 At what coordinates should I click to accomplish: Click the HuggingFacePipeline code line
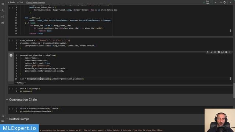coord(52,79)
